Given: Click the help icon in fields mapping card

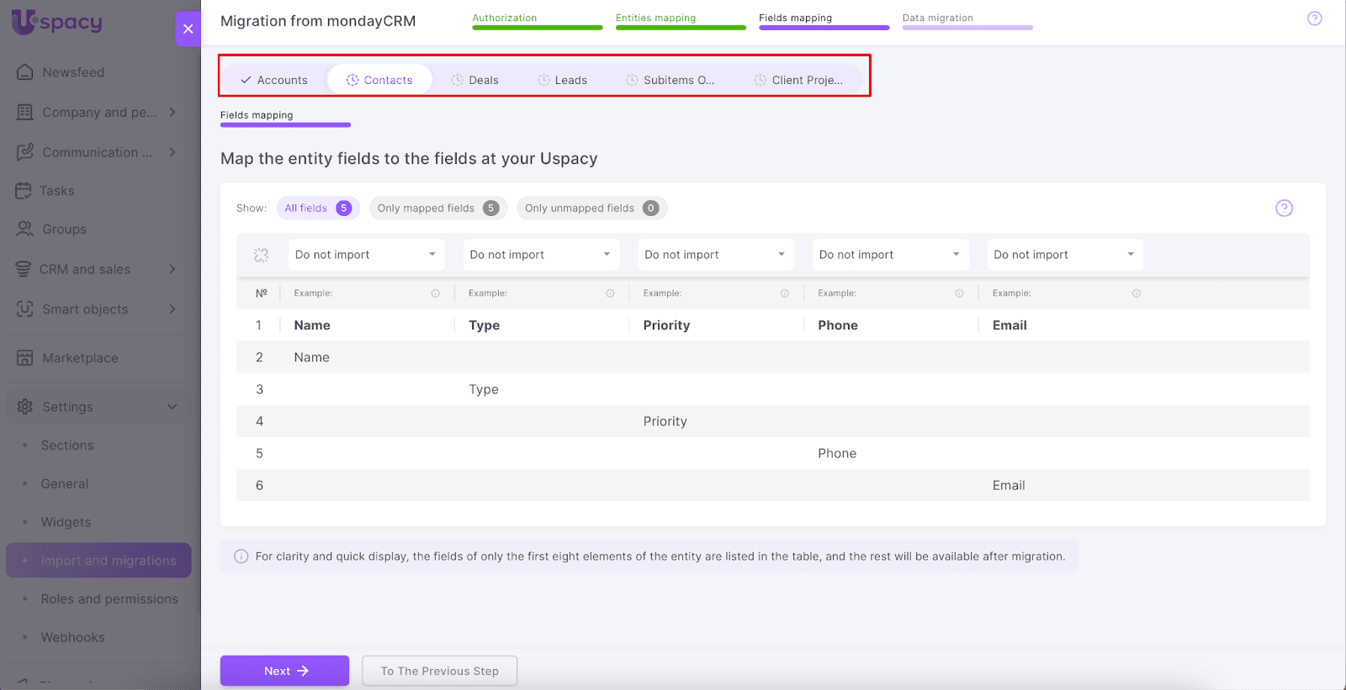Looking at the screenshot, I should tap(1284, 208).
